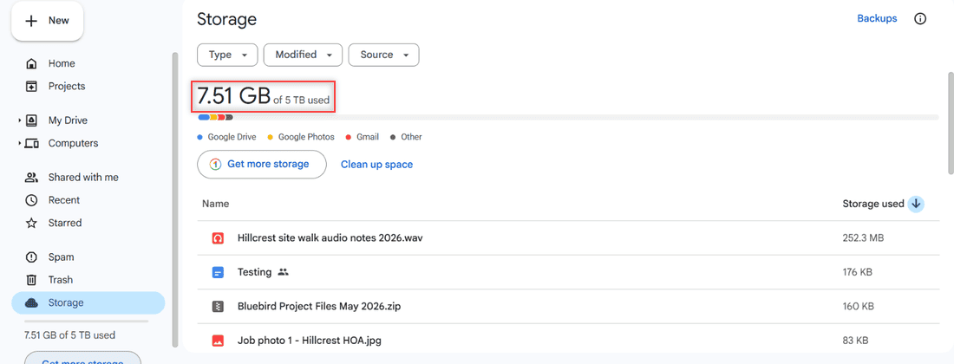Click the My Drive icon
The image size is (954, 364).
point(31,120)
